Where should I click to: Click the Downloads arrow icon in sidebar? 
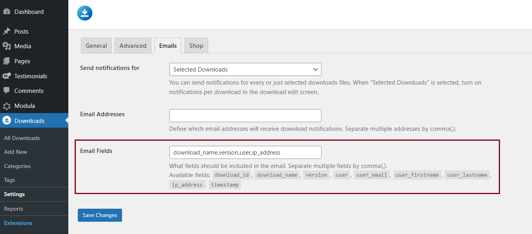click(6, 121)
